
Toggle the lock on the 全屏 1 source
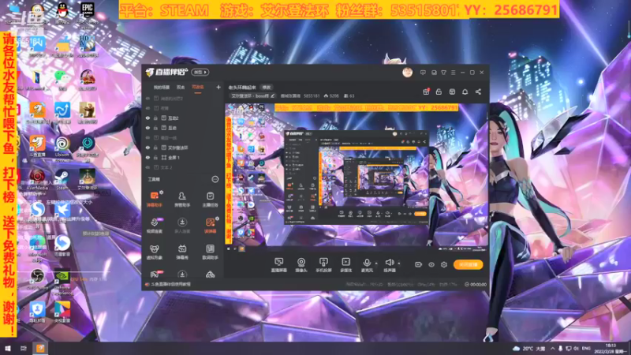point(155,157)
